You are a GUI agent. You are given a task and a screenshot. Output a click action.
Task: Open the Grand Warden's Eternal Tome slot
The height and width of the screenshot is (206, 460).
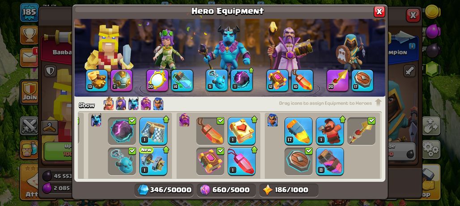[277, 80]
